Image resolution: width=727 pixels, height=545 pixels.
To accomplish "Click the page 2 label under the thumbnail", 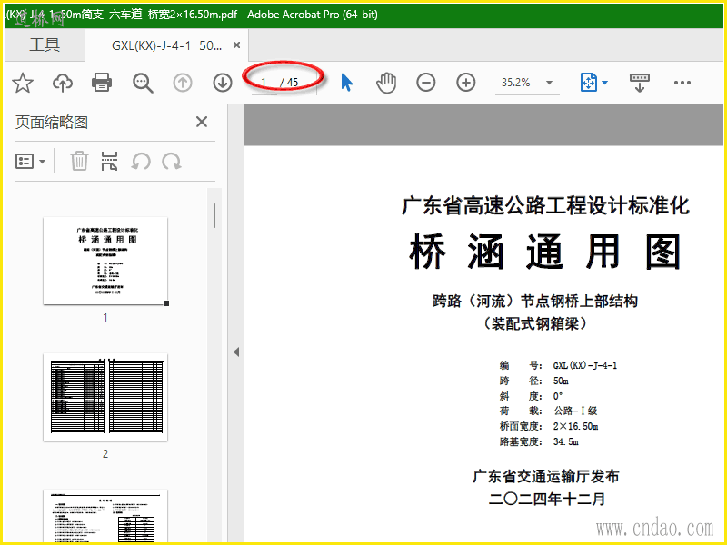I will [105, 453].
